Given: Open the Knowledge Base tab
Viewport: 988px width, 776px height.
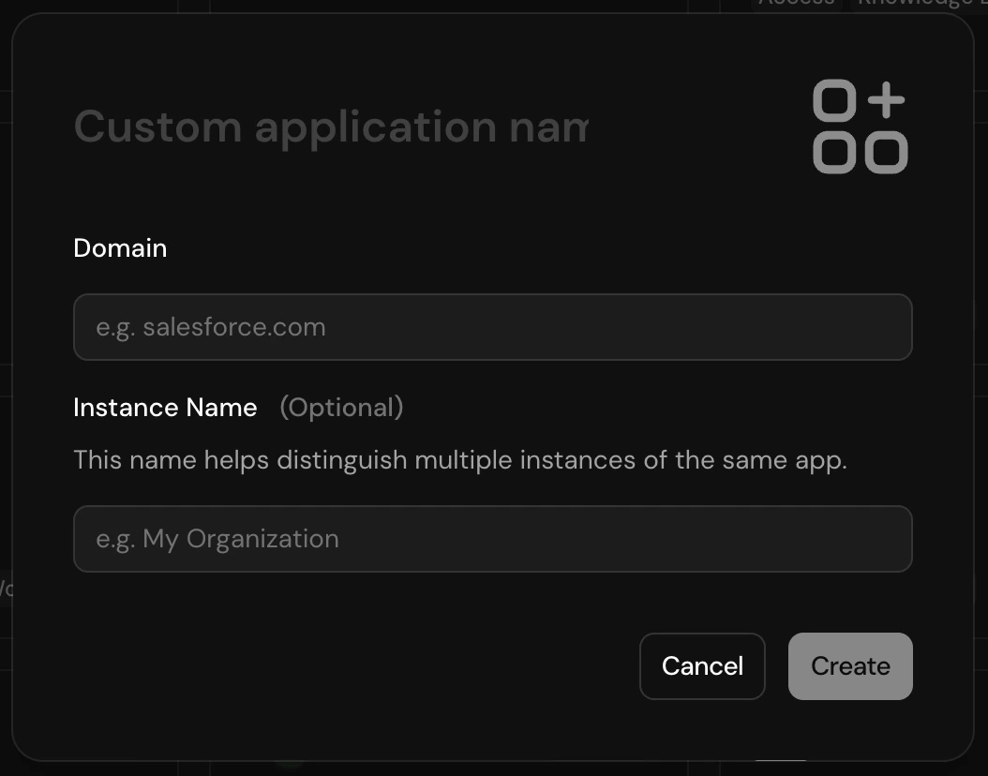Looking at the screenshot, I should click(x=914, y=5).
